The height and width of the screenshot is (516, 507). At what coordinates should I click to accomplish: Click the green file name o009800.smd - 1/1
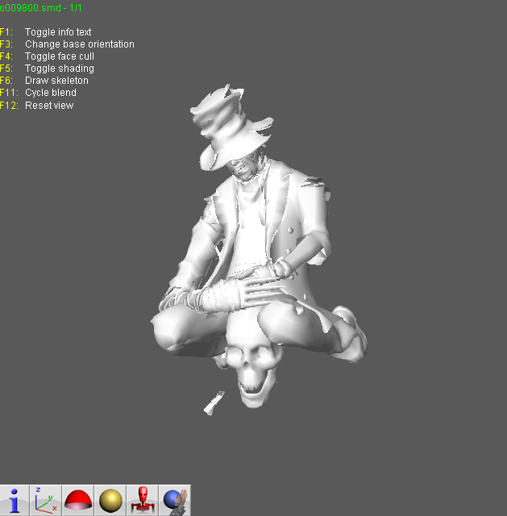(40, 8)
